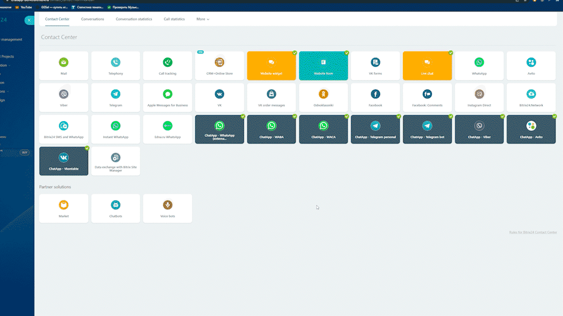This screenshot has width=563, height=316.
Task: Open the GGSel bookmark in bookmarks bar
Action: [55, 7]
